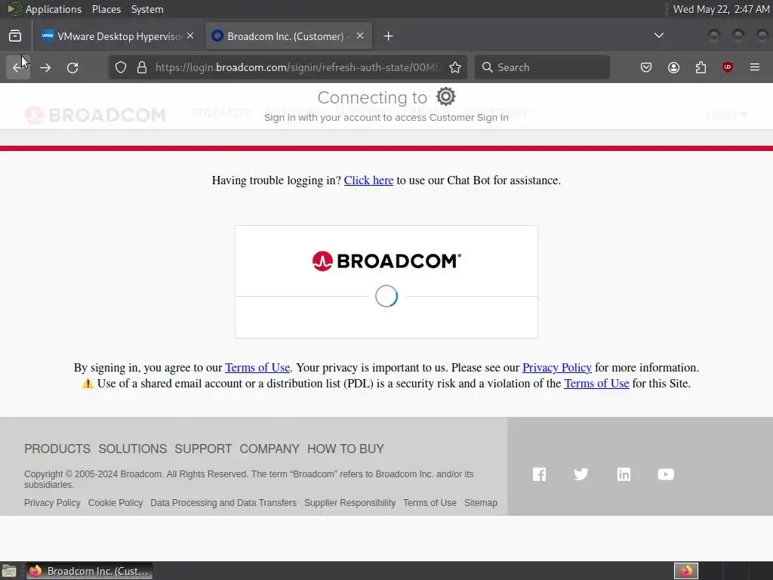Open the Firefox account icon
The image size is (773, 580).
pyautogui.click(x=673, y=67)
